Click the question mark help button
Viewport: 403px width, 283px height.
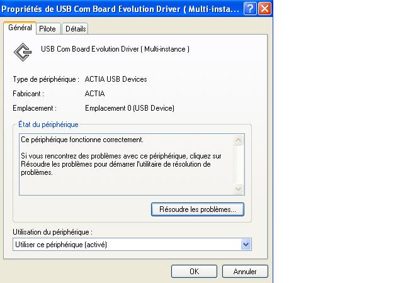(x=250, y=9)
